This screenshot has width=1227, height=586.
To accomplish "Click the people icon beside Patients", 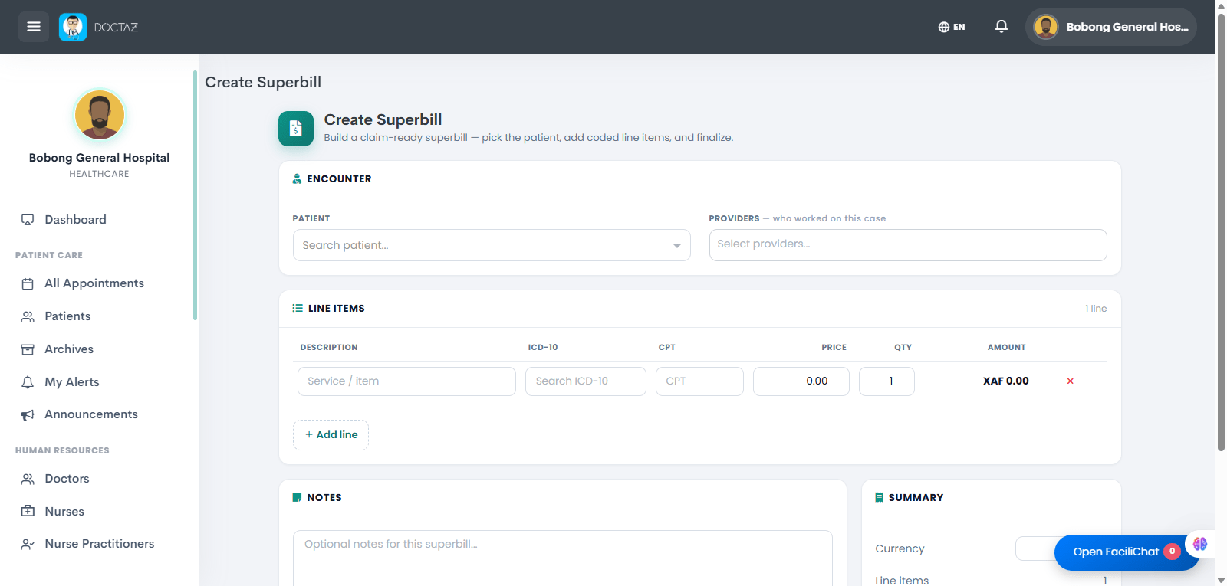I will [x=28, y=316].
